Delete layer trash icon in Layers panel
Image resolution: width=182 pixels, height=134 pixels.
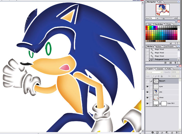tap(177, 132)
